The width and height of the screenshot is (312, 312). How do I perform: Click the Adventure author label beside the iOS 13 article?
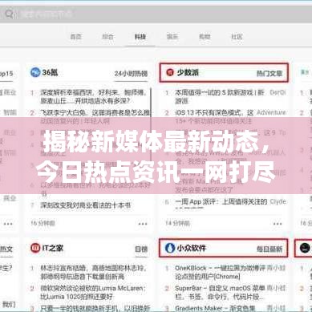271,112
